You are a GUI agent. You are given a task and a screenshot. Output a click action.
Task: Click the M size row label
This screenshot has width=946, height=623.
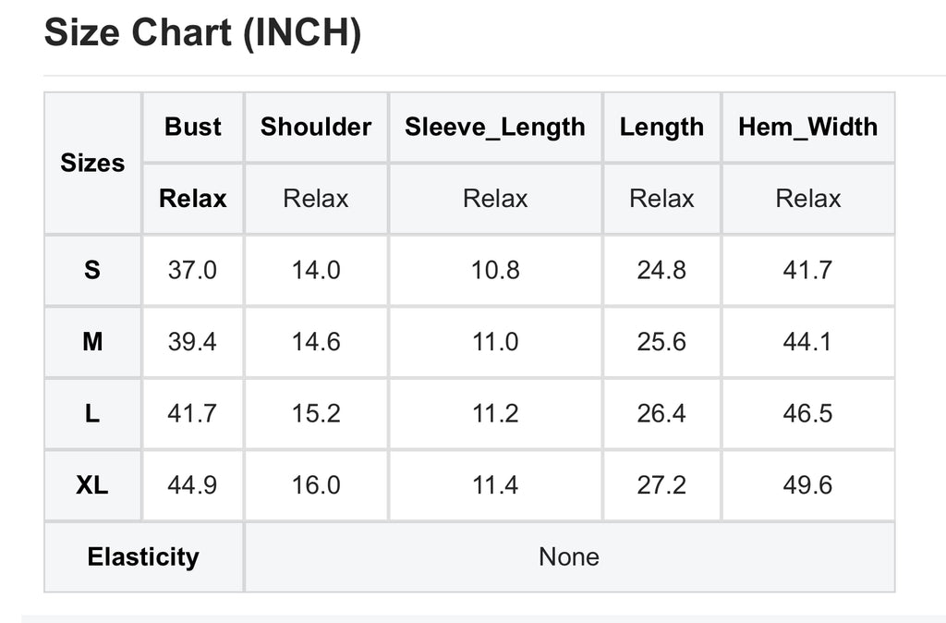92,342
